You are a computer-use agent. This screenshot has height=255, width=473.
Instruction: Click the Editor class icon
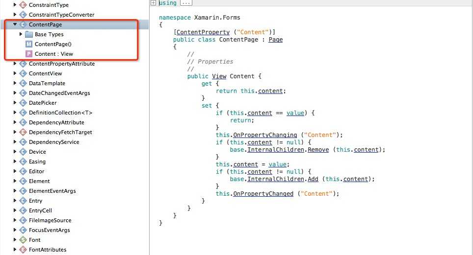(23, 171)
